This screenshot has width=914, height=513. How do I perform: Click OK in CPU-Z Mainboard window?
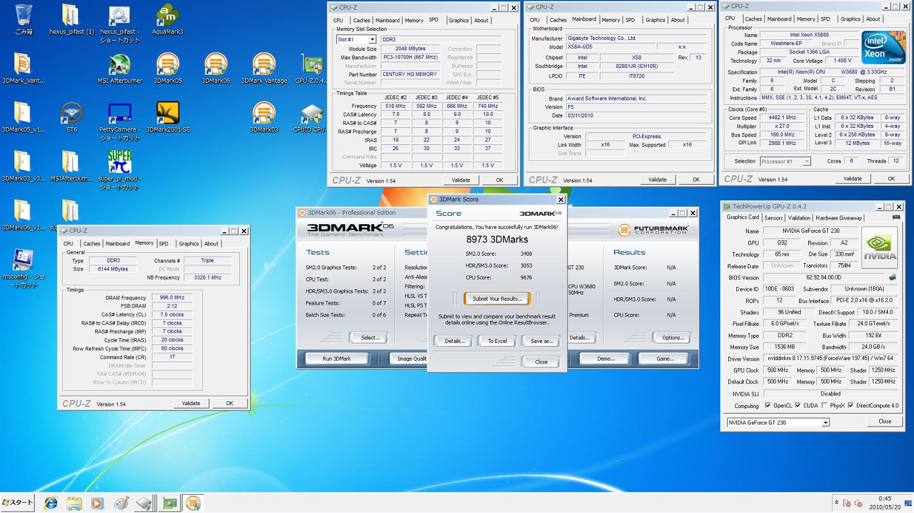[x=696, y=180]
